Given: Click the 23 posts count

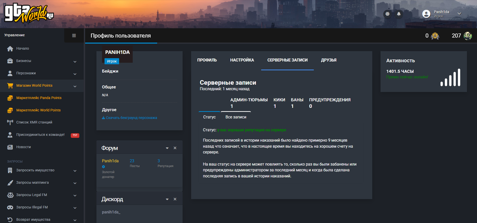Looking at the screenshot, I should pos(132,161).
